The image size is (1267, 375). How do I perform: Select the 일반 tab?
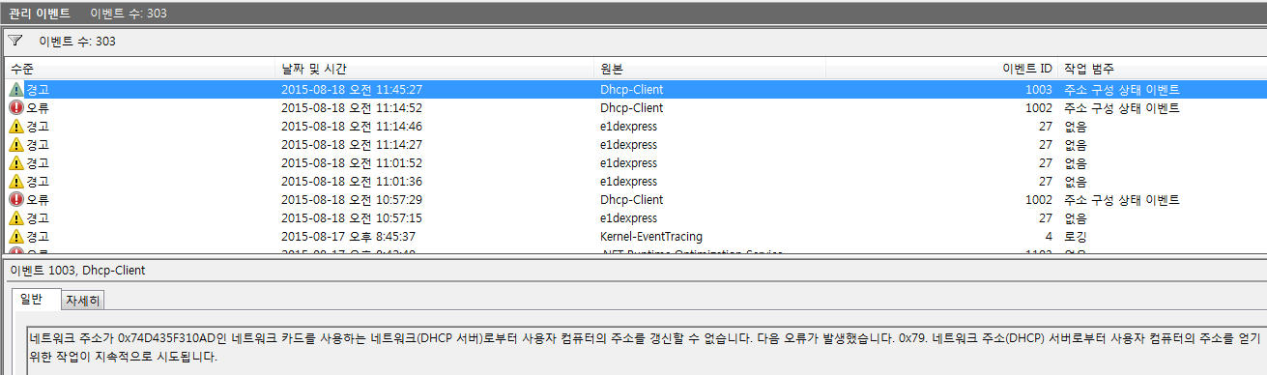click(36, 299)
